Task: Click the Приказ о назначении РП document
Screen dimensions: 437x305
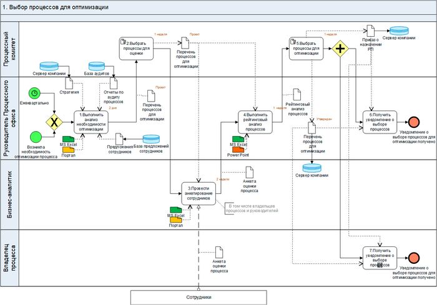Action: (x=370, y=31)
